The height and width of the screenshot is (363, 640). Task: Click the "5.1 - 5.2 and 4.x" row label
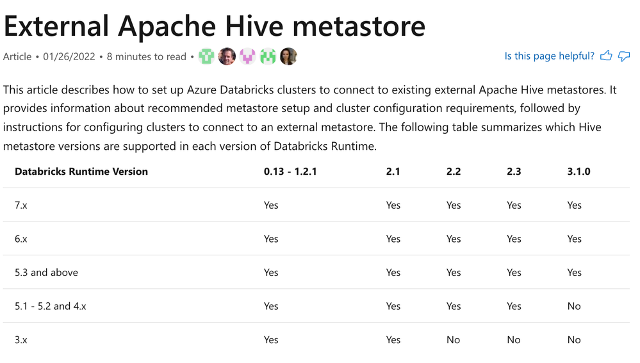pos(51,306)
